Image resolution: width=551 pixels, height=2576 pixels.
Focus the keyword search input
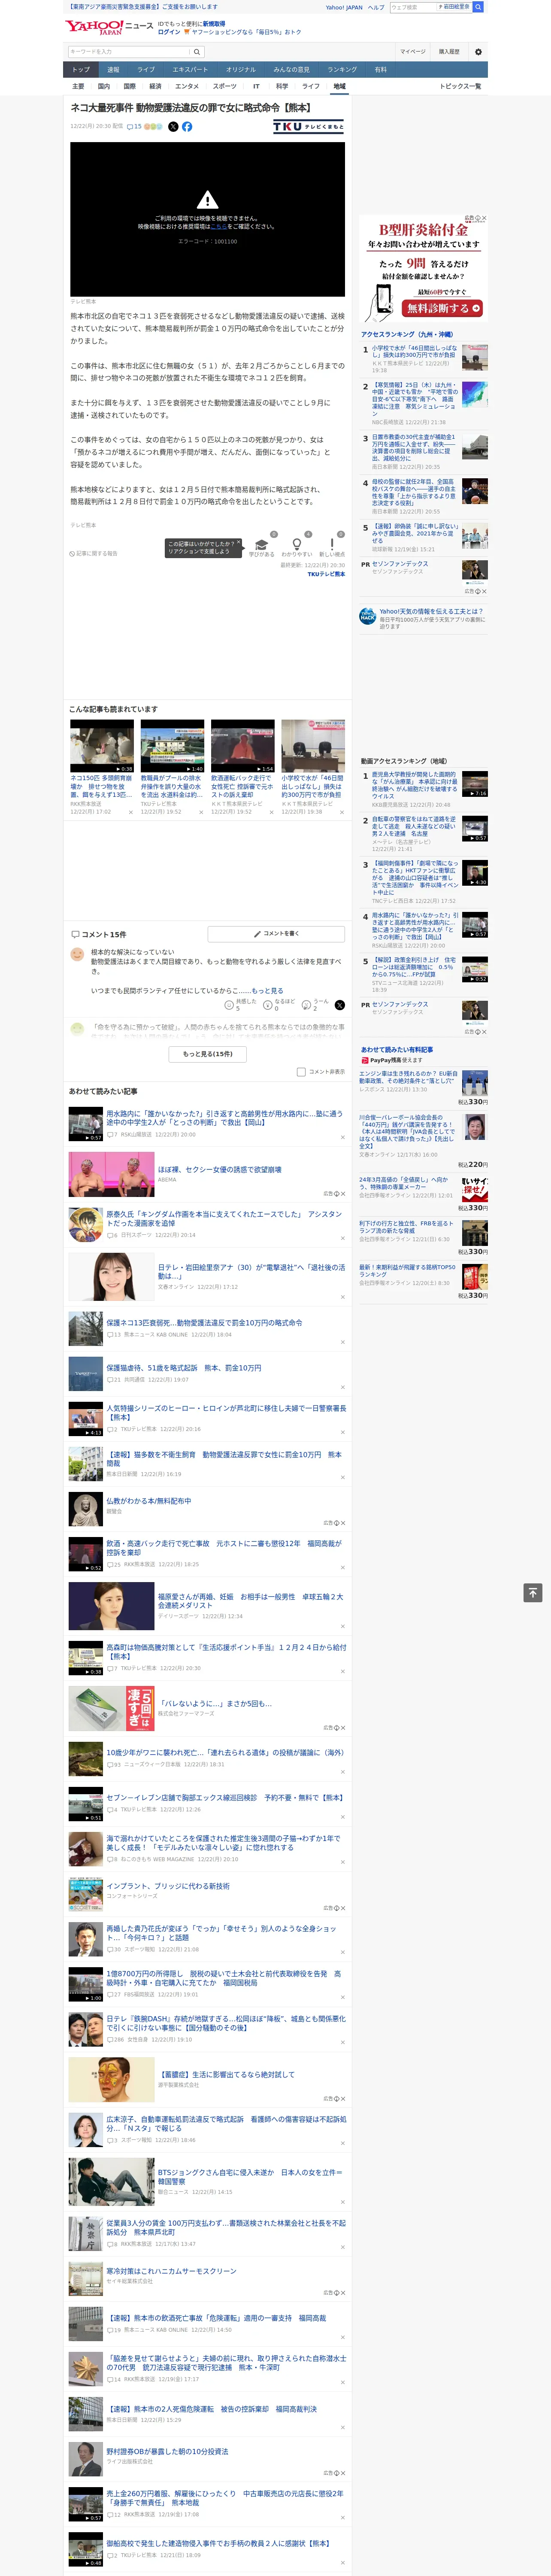[129, 52]
